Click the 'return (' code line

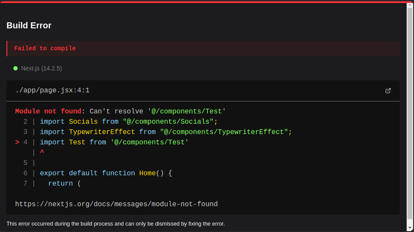52,183
